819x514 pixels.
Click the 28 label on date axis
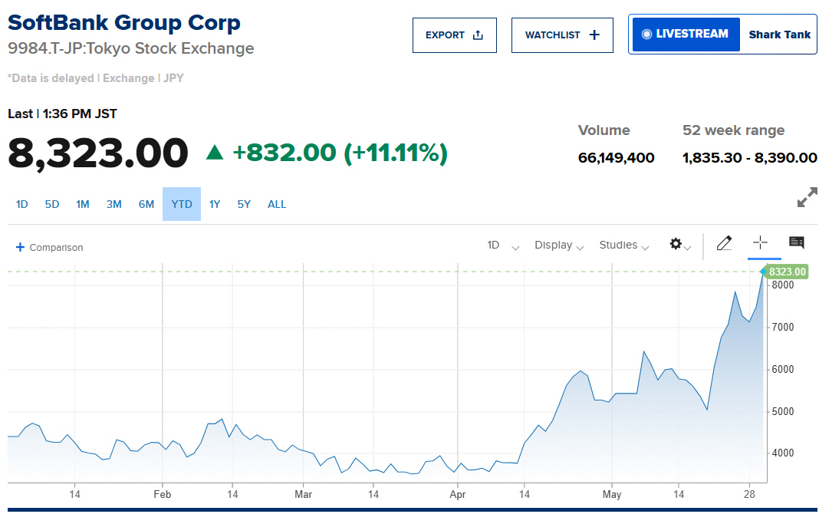(x=749, y=494)
